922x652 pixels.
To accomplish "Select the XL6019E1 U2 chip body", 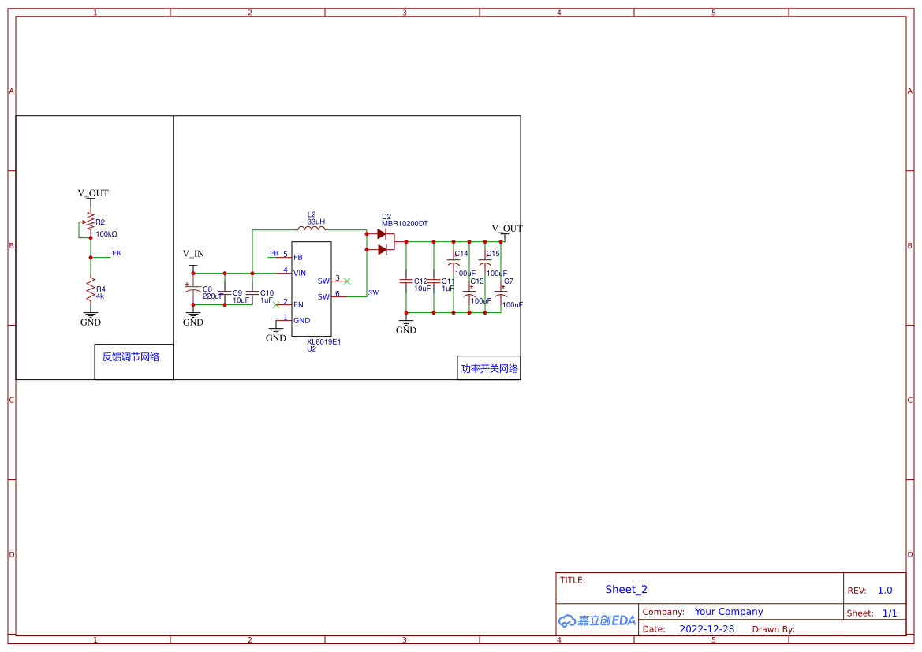I will pos(312,289).
